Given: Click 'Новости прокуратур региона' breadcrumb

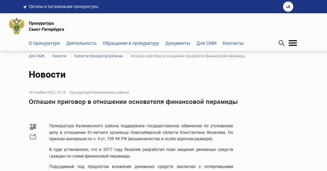Looking at the screenshot, I should point(98,56).
